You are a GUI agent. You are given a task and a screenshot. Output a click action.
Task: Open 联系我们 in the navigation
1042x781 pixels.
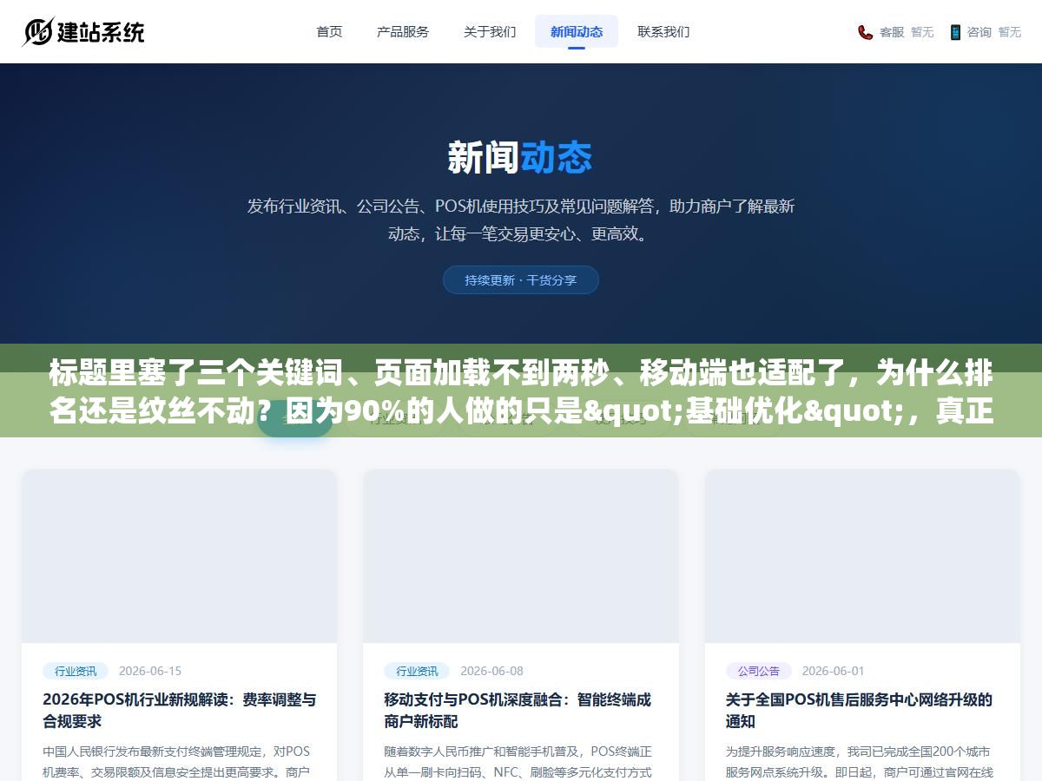coord(663,31)
